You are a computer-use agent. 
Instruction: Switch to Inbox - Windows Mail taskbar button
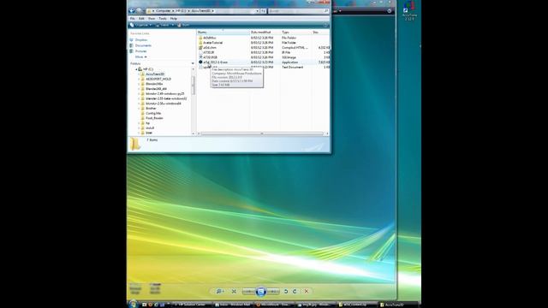pyautogui.click(x=233, y=305)
